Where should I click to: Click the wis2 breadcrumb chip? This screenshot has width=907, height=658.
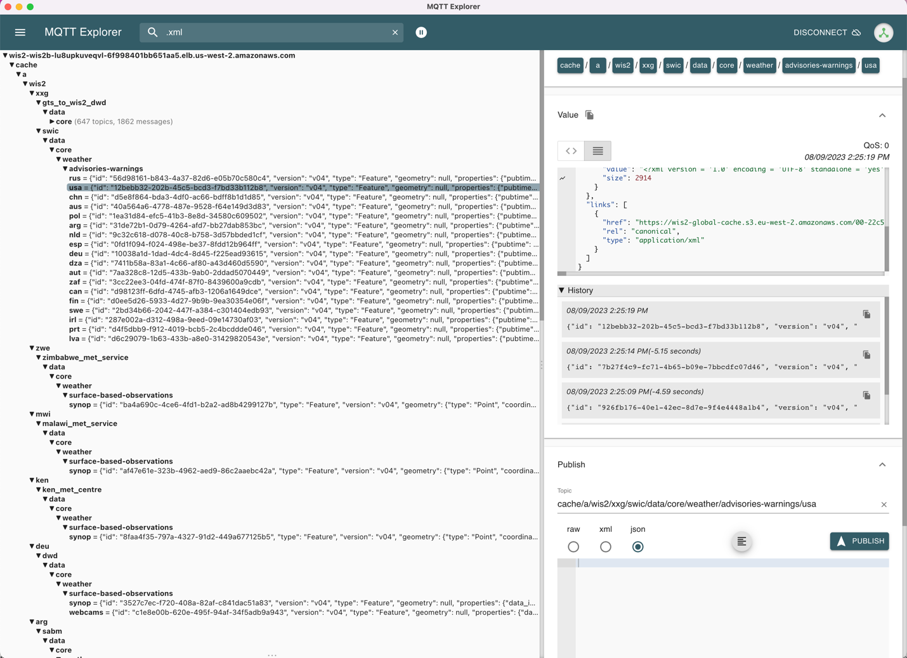(623, 65)
